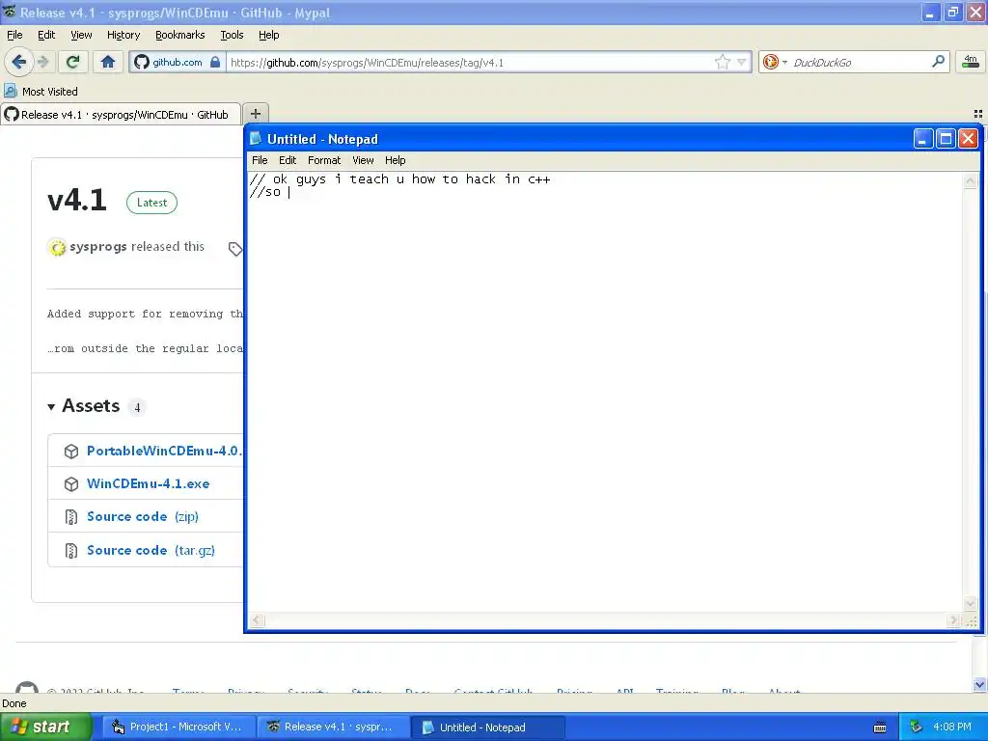Viewport: 988px width, 741px height.
Task: Minimize the Mypal browser window
Action: click(x=930, y=12)
